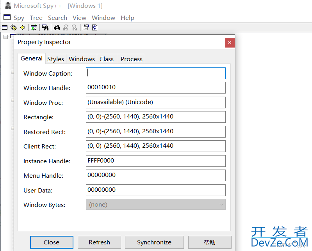Switch to the Windows tab
The width and height of the screenshot is (312, 251).
82,59
